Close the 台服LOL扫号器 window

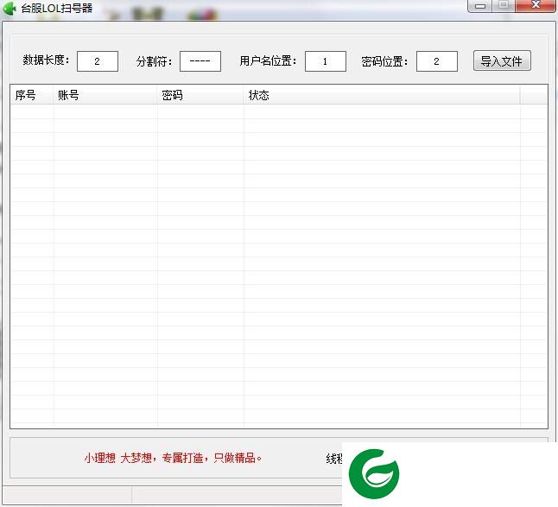[536, 5]
